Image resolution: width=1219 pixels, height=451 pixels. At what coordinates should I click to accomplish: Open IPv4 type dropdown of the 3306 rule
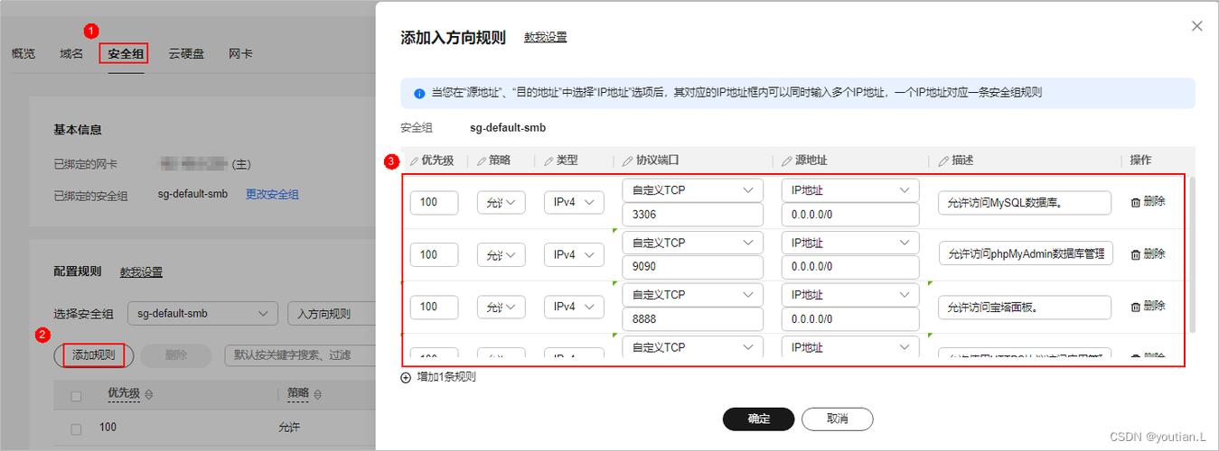pyautogui.click(x=574, y=202)
